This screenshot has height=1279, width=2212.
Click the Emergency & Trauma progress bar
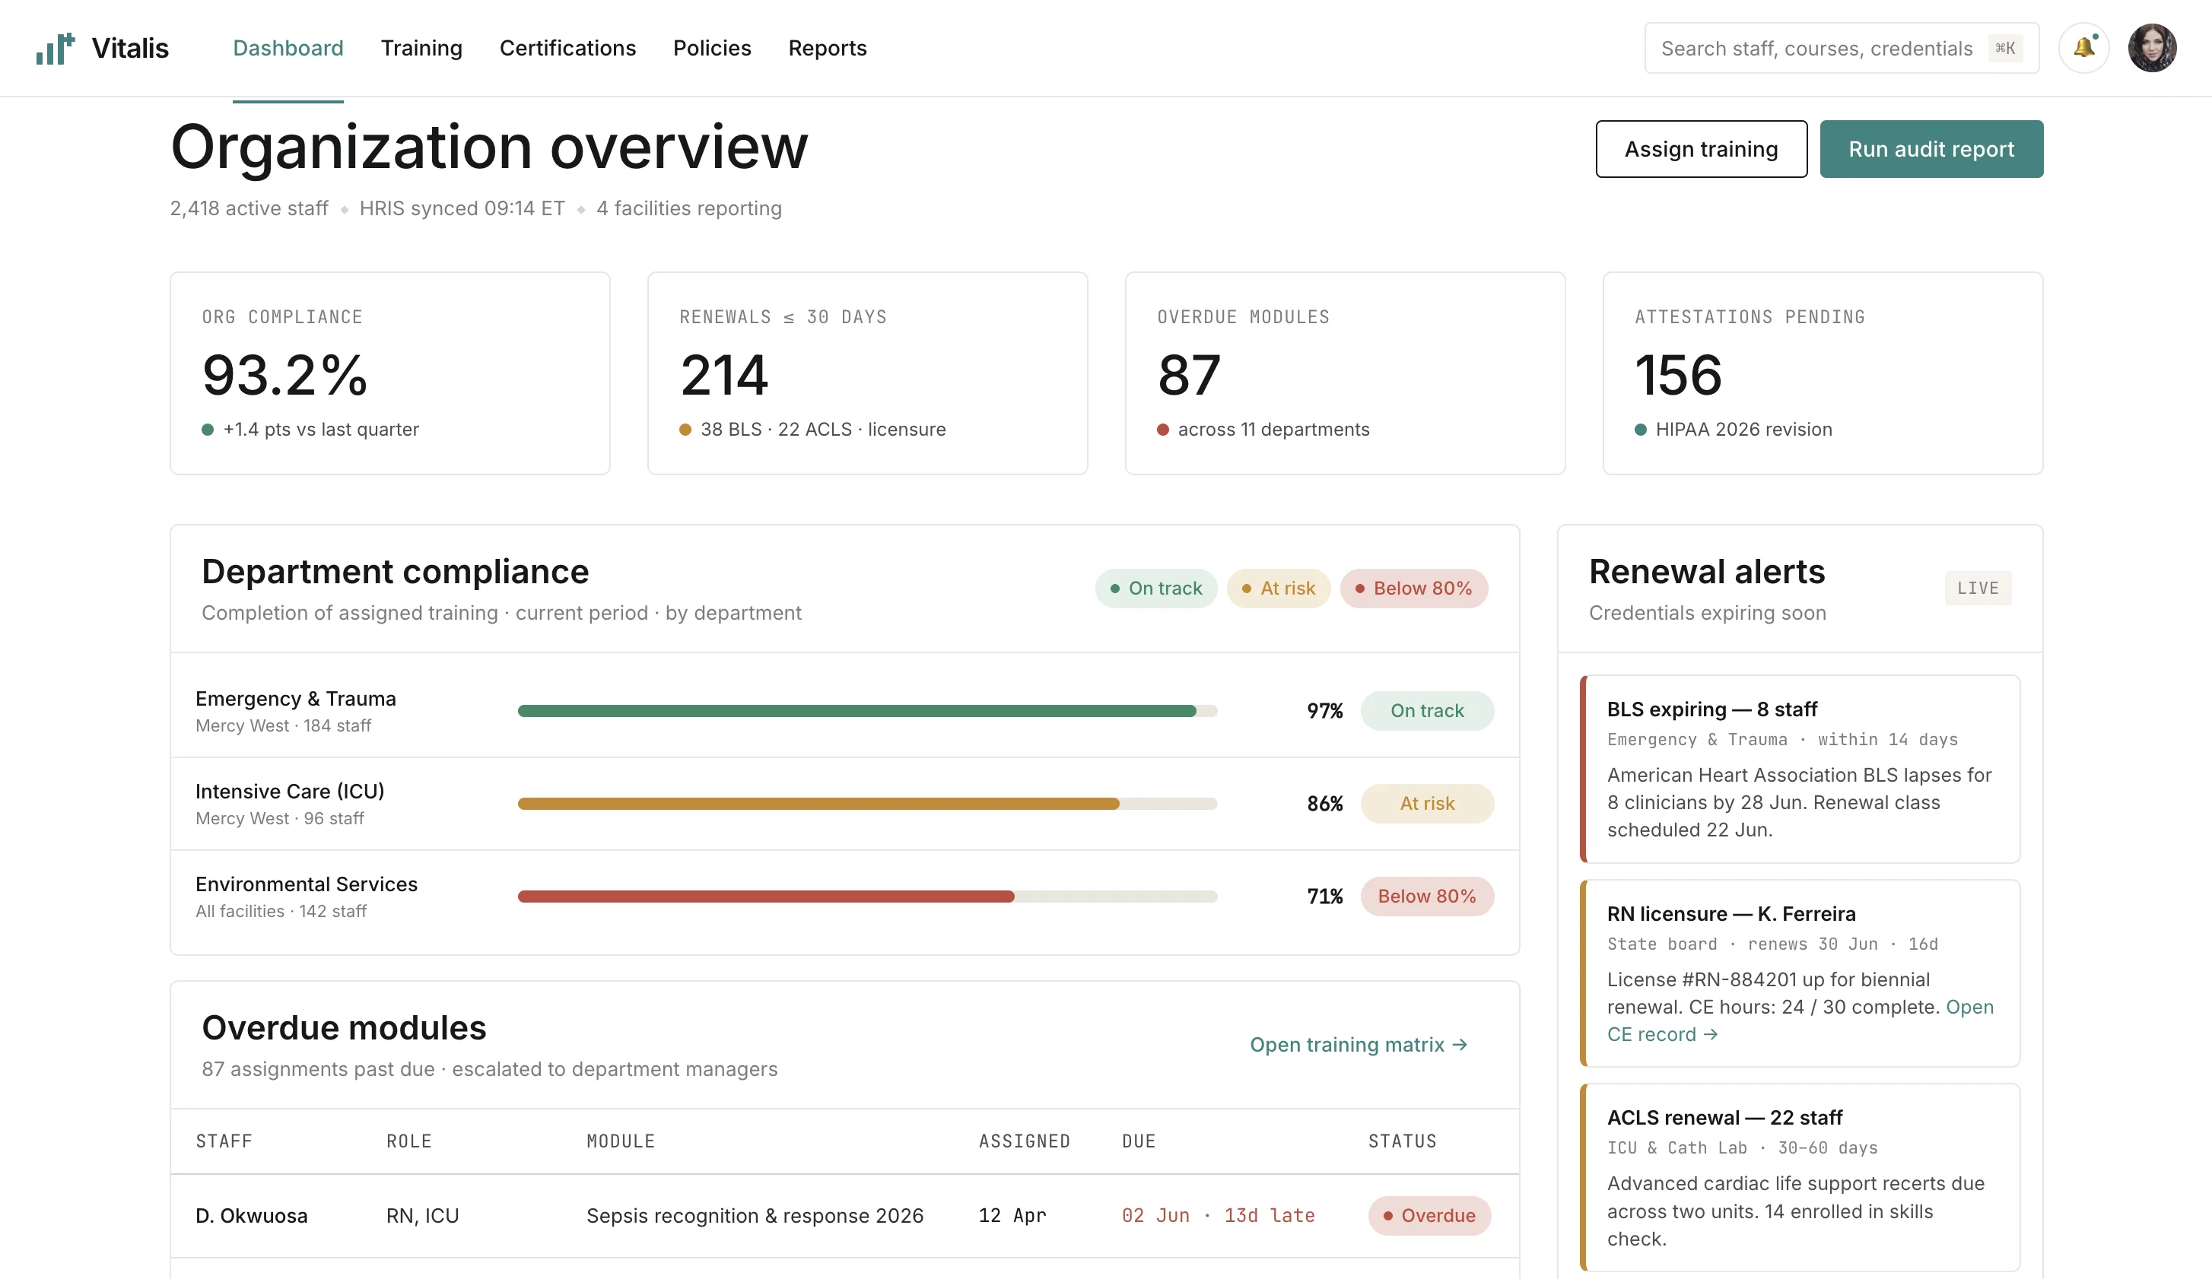[866, 712]
